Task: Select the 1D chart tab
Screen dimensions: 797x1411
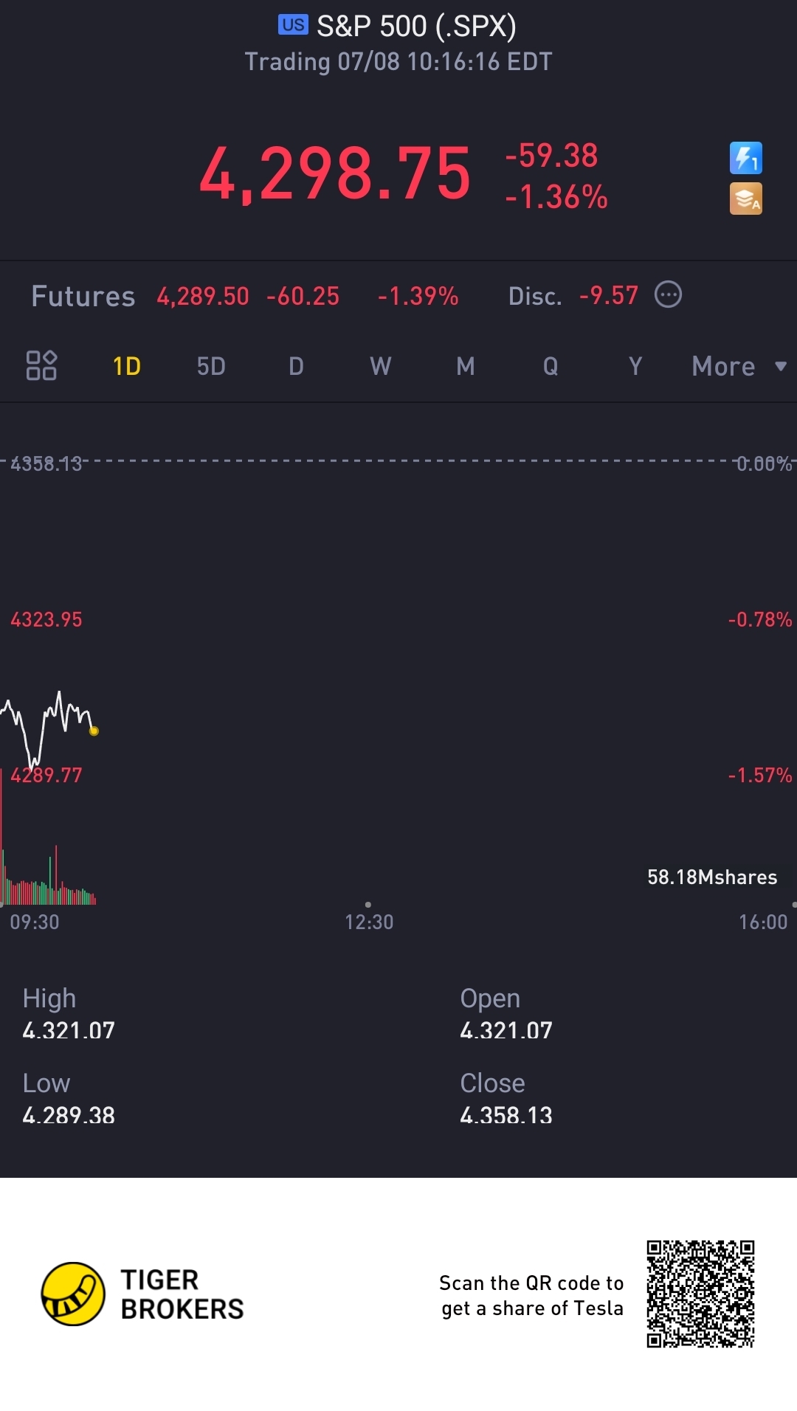Action: point(126,366)
